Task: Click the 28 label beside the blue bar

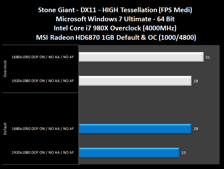Action: [x=196, y=129]
